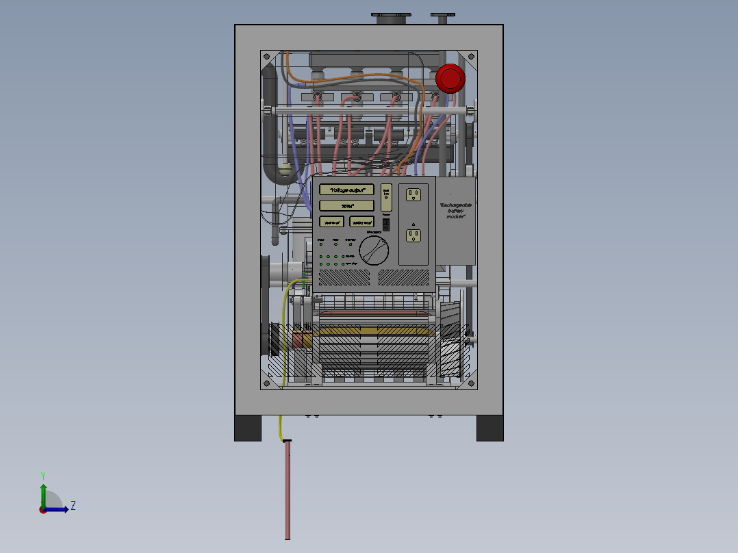Image resolution: width=738 pixels, height=553 pixels.
Task: Select the red emergency stop button
Action: pyautogui.click(x=450, y=79)
